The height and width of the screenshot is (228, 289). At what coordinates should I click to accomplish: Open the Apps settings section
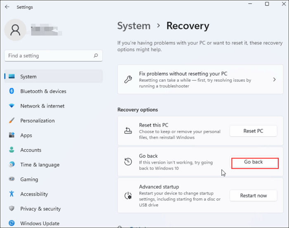click(26, 135)
